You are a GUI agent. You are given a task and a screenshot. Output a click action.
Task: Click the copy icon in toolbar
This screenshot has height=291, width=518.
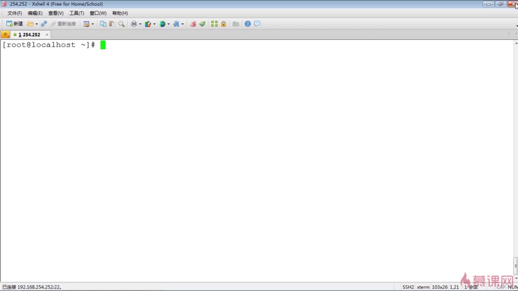pyautogui.click(x=103, y=24)
